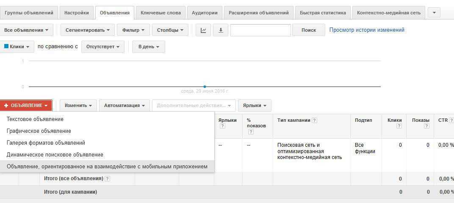Click help icon under Клики column

[x=399, y=126]
